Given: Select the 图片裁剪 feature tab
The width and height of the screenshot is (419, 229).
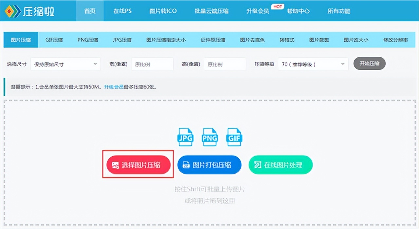Looking at the screenshot, I should (319, 39).
